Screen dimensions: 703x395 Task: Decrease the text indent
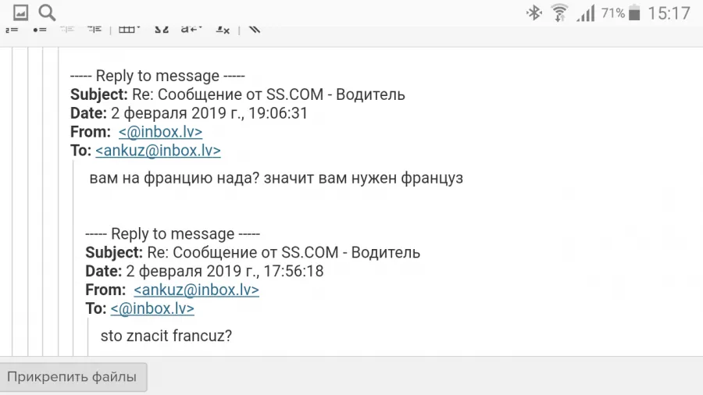pyautogui.click(x=67, y=30)
